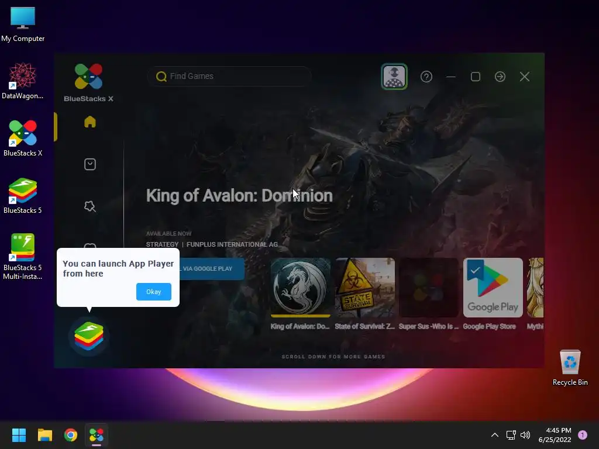Select the My Computer desktop icon

tap(23, 25)
